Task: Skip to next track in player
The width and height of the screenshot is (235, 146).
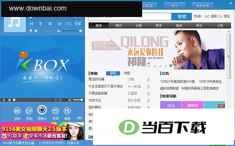Action: point(60,24)
